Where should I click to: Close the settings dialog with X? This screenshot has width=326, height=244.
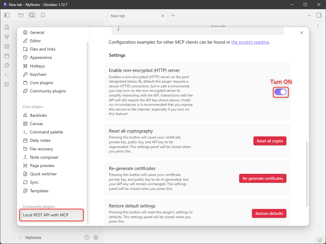(302, 33)
